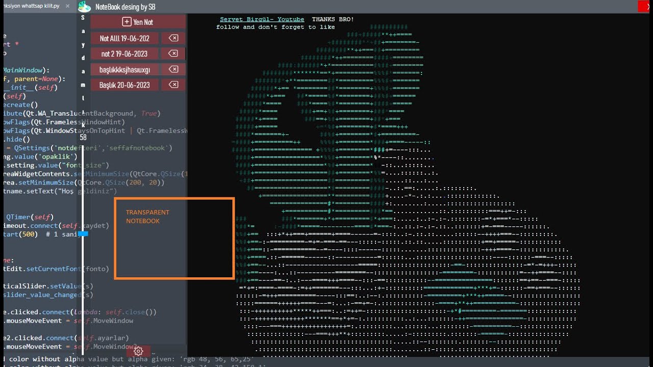The image size is (653, 367).
Task: Click the SB logo in the NoteBook title bar
Action: pyautogui.click(x=84, y=6)
